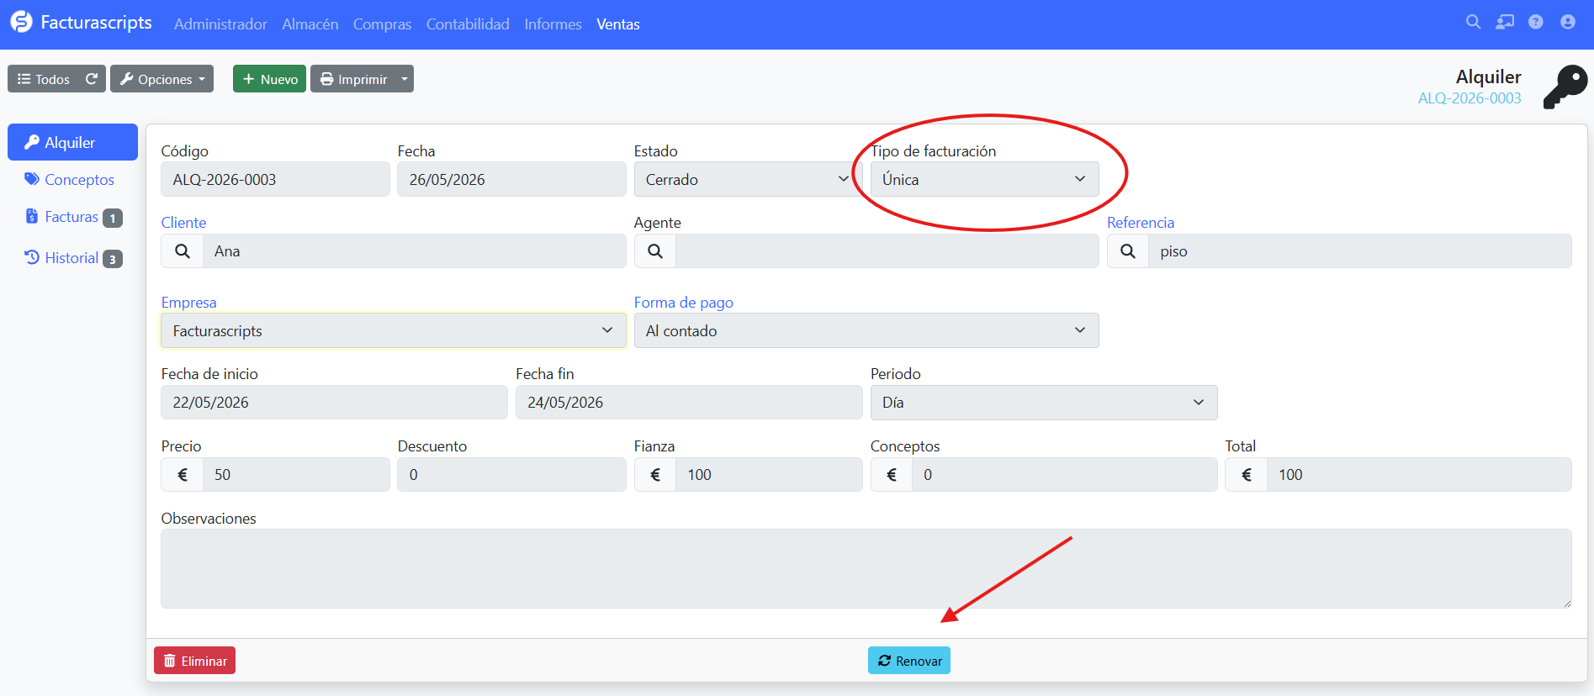Select the Alquiler sidebar tab
The image size is (1594, 696).
click(72, 142)
